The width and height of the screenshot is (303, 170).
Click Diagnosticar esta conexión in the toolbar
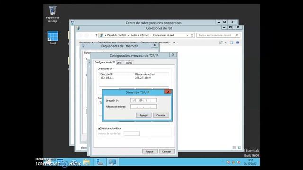click(155, 42)
